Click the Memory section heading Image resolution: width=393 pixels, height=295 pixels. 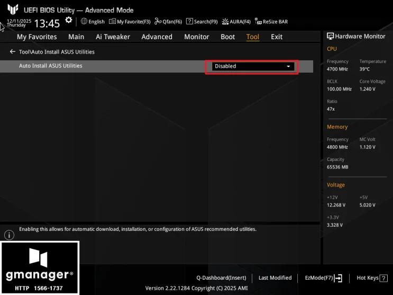point(337,127)
